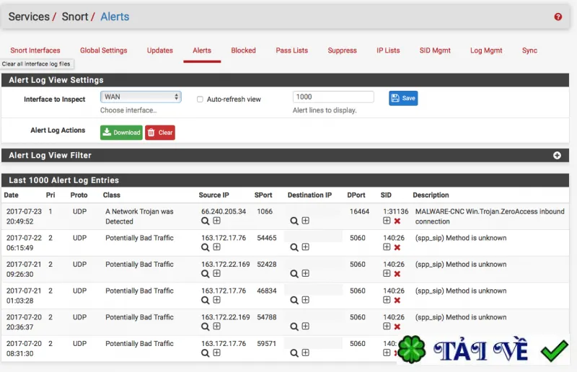Switch to the Snort Interfaces tab

pos(35,50)
